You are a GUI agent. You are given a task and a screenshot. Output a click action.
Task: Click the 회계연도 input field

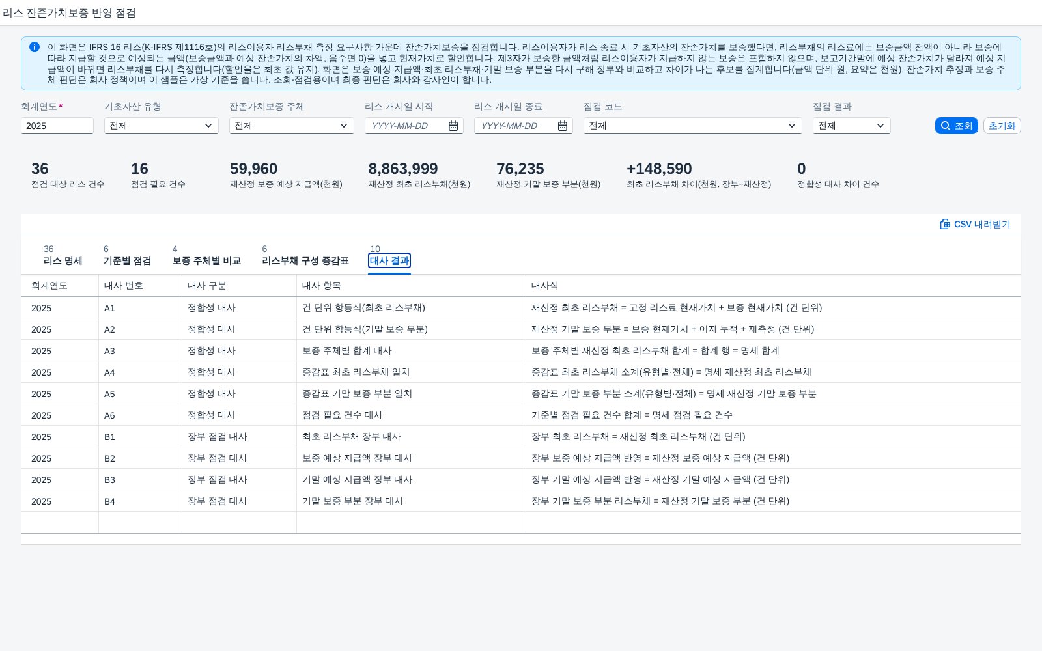point(57,126)
